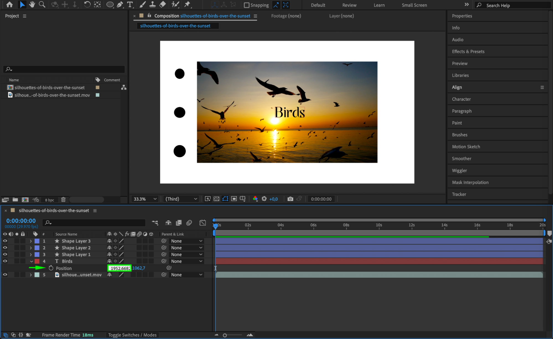Select the Zoom tool
Viewport: 553px width, 339px height.
[x=42, y=4]
